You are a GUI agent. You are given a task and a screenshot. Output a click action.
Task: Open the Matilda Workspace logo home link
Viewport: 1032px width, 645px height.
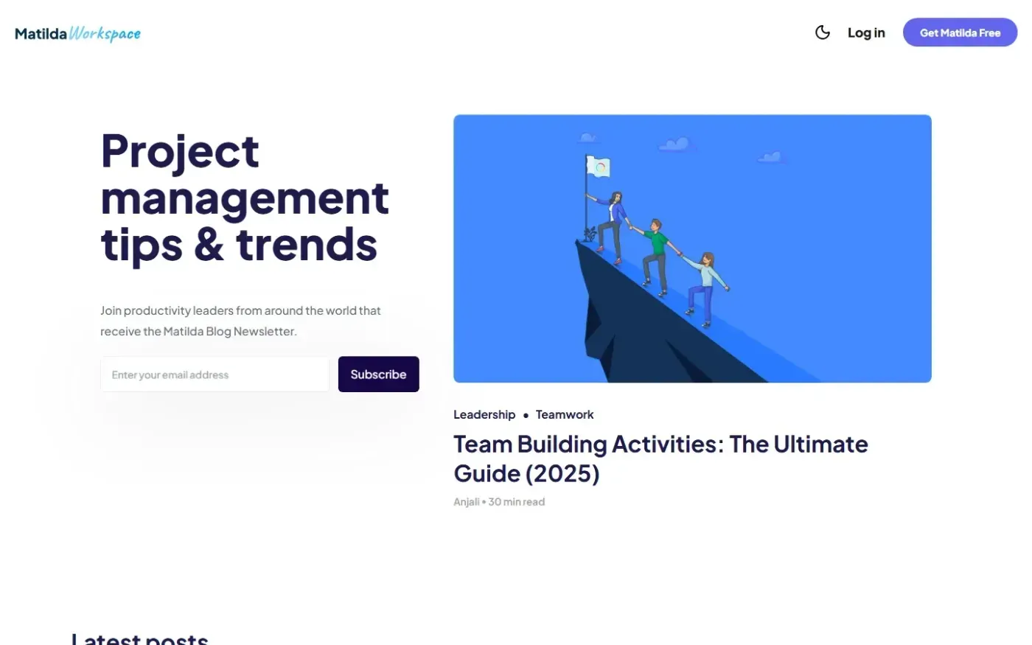(x=77, y=33)
